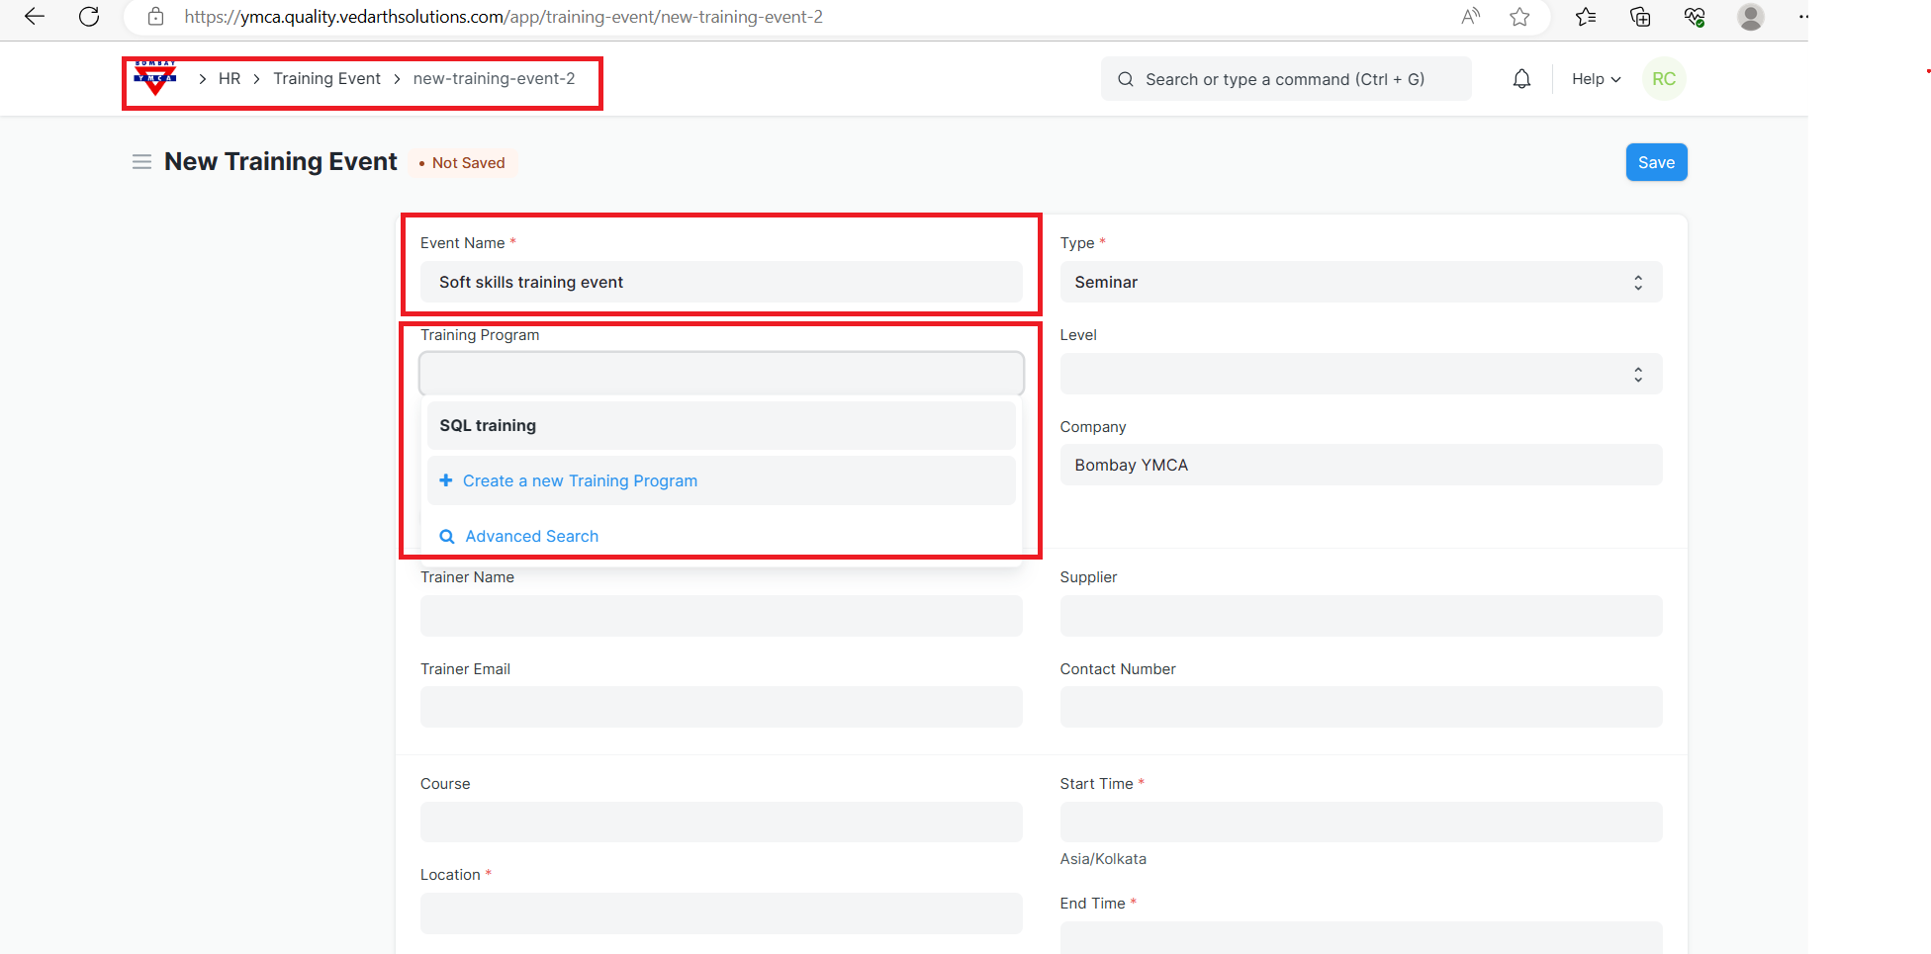Click the Bombay YMCA logo icon

tap(155, 78)
